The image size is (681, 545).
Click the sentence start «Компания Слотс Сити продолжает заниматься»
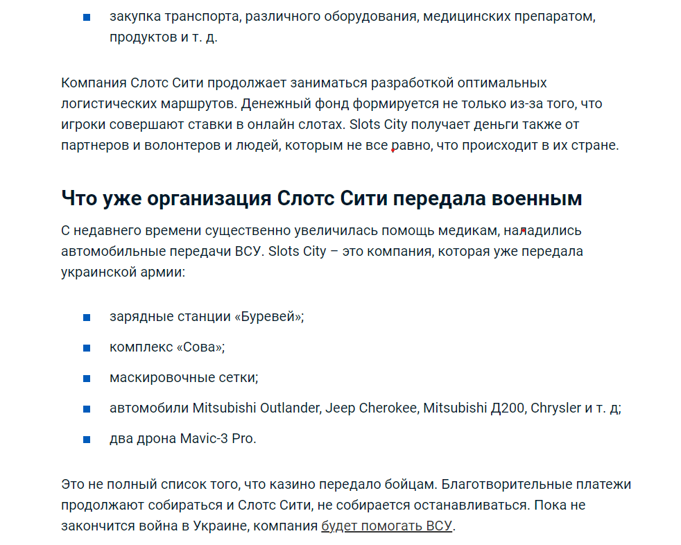click(x=214, y=83)
